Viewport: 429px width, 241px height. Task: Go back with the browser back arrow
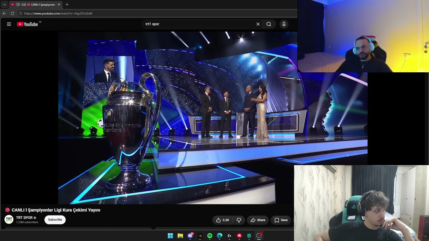point(4,13)
